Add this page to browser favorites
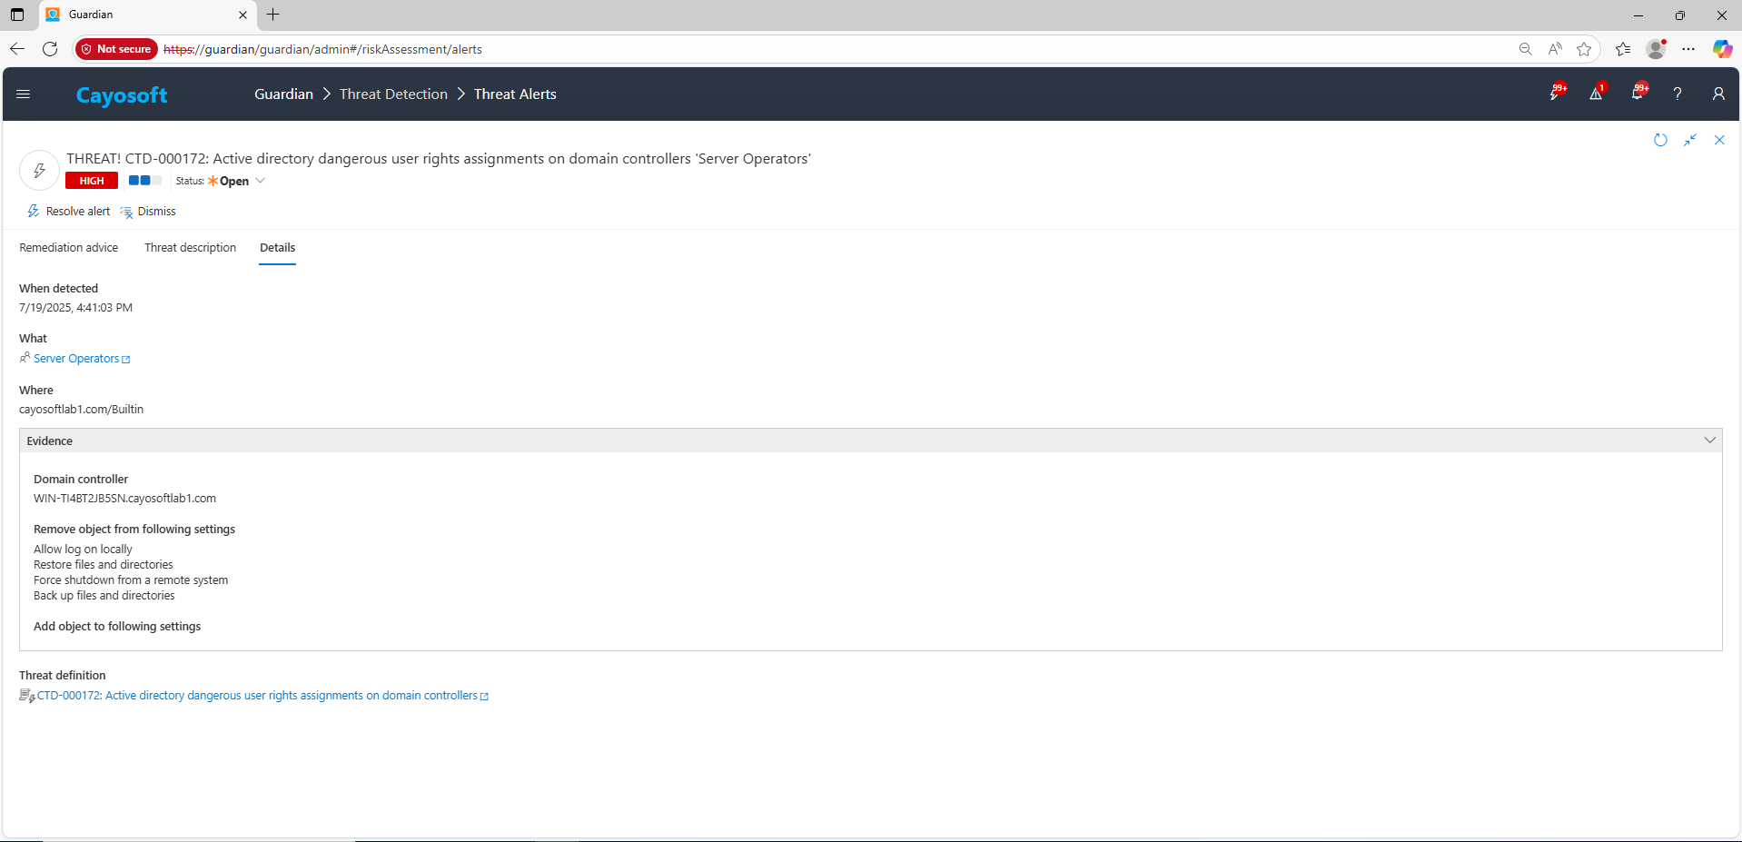This screenshot has height=842, width=1742. click(1584, 49)
